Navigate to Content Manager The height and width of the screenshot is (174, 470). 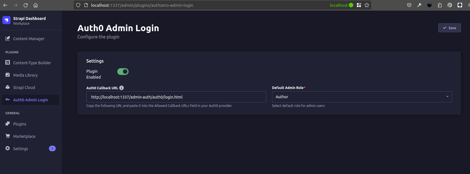[x=31, y=39]
